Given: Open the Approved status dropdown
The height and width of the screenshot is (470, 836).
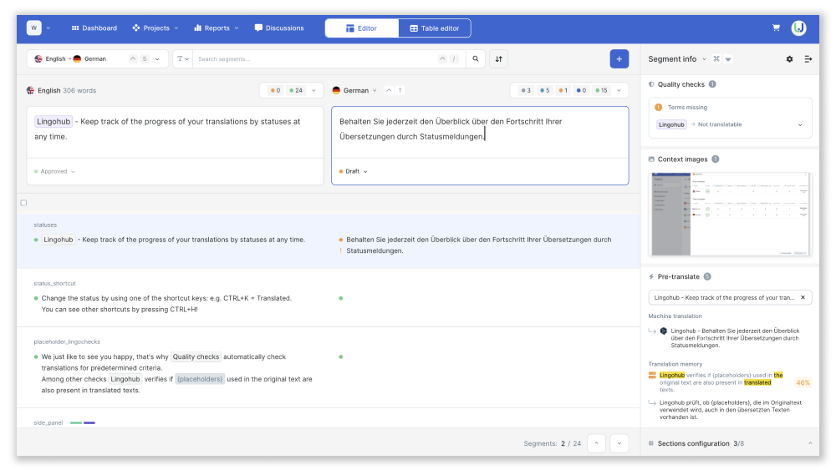Looking at the screenshot, I should click(54, 171).
